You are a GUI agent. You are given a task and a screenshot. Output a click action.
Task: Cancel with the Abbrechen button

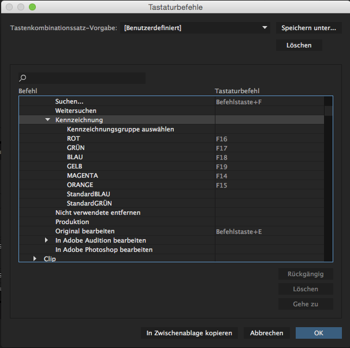266,333
